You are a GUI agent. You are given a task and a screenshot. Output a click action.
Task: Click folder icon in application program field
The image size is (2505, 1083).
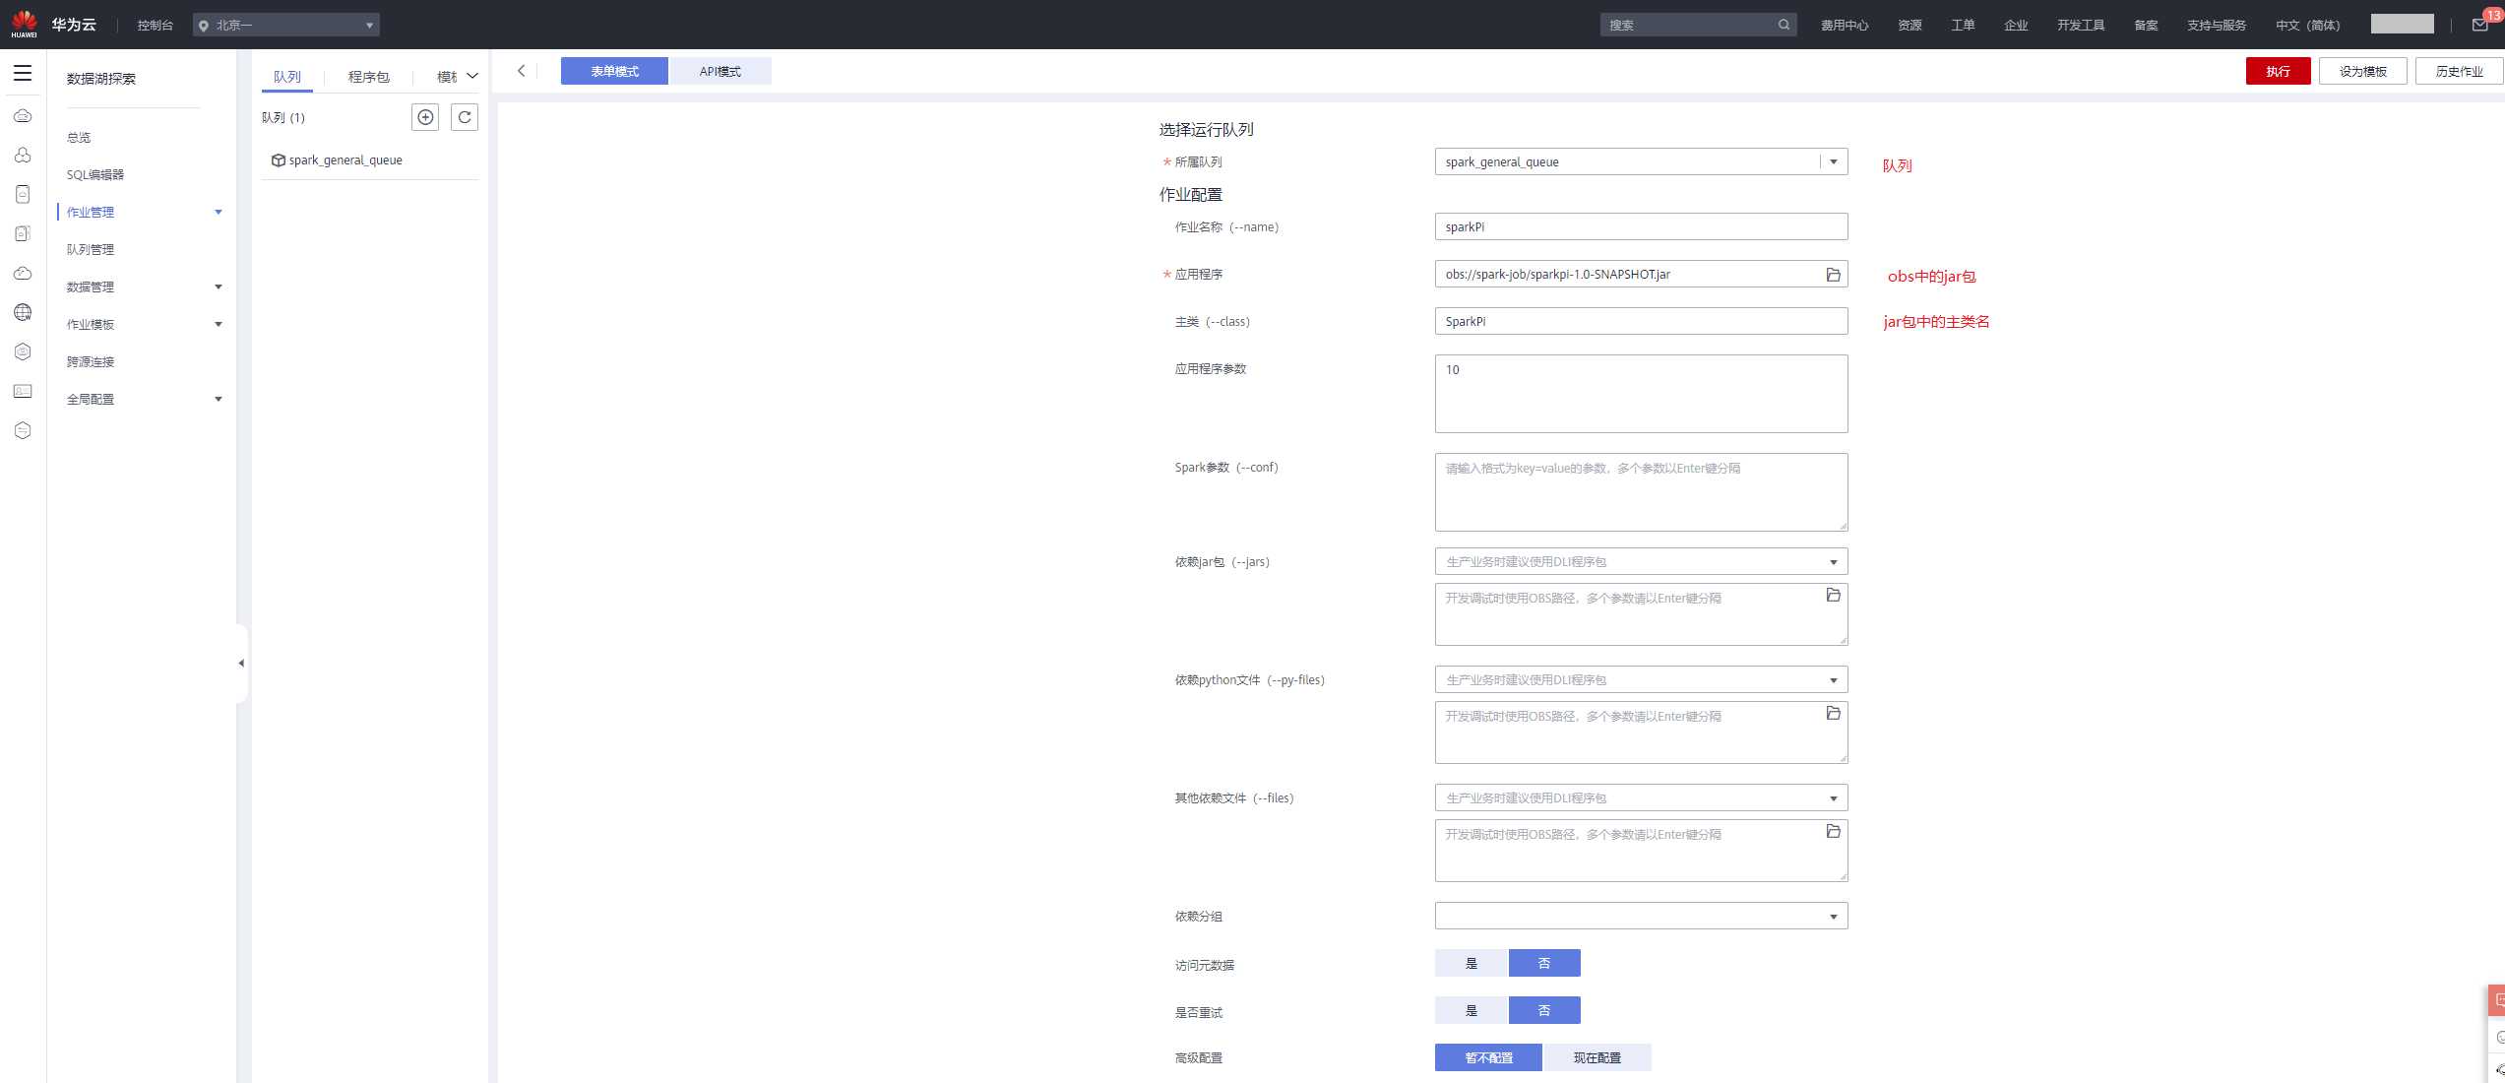1833,275
